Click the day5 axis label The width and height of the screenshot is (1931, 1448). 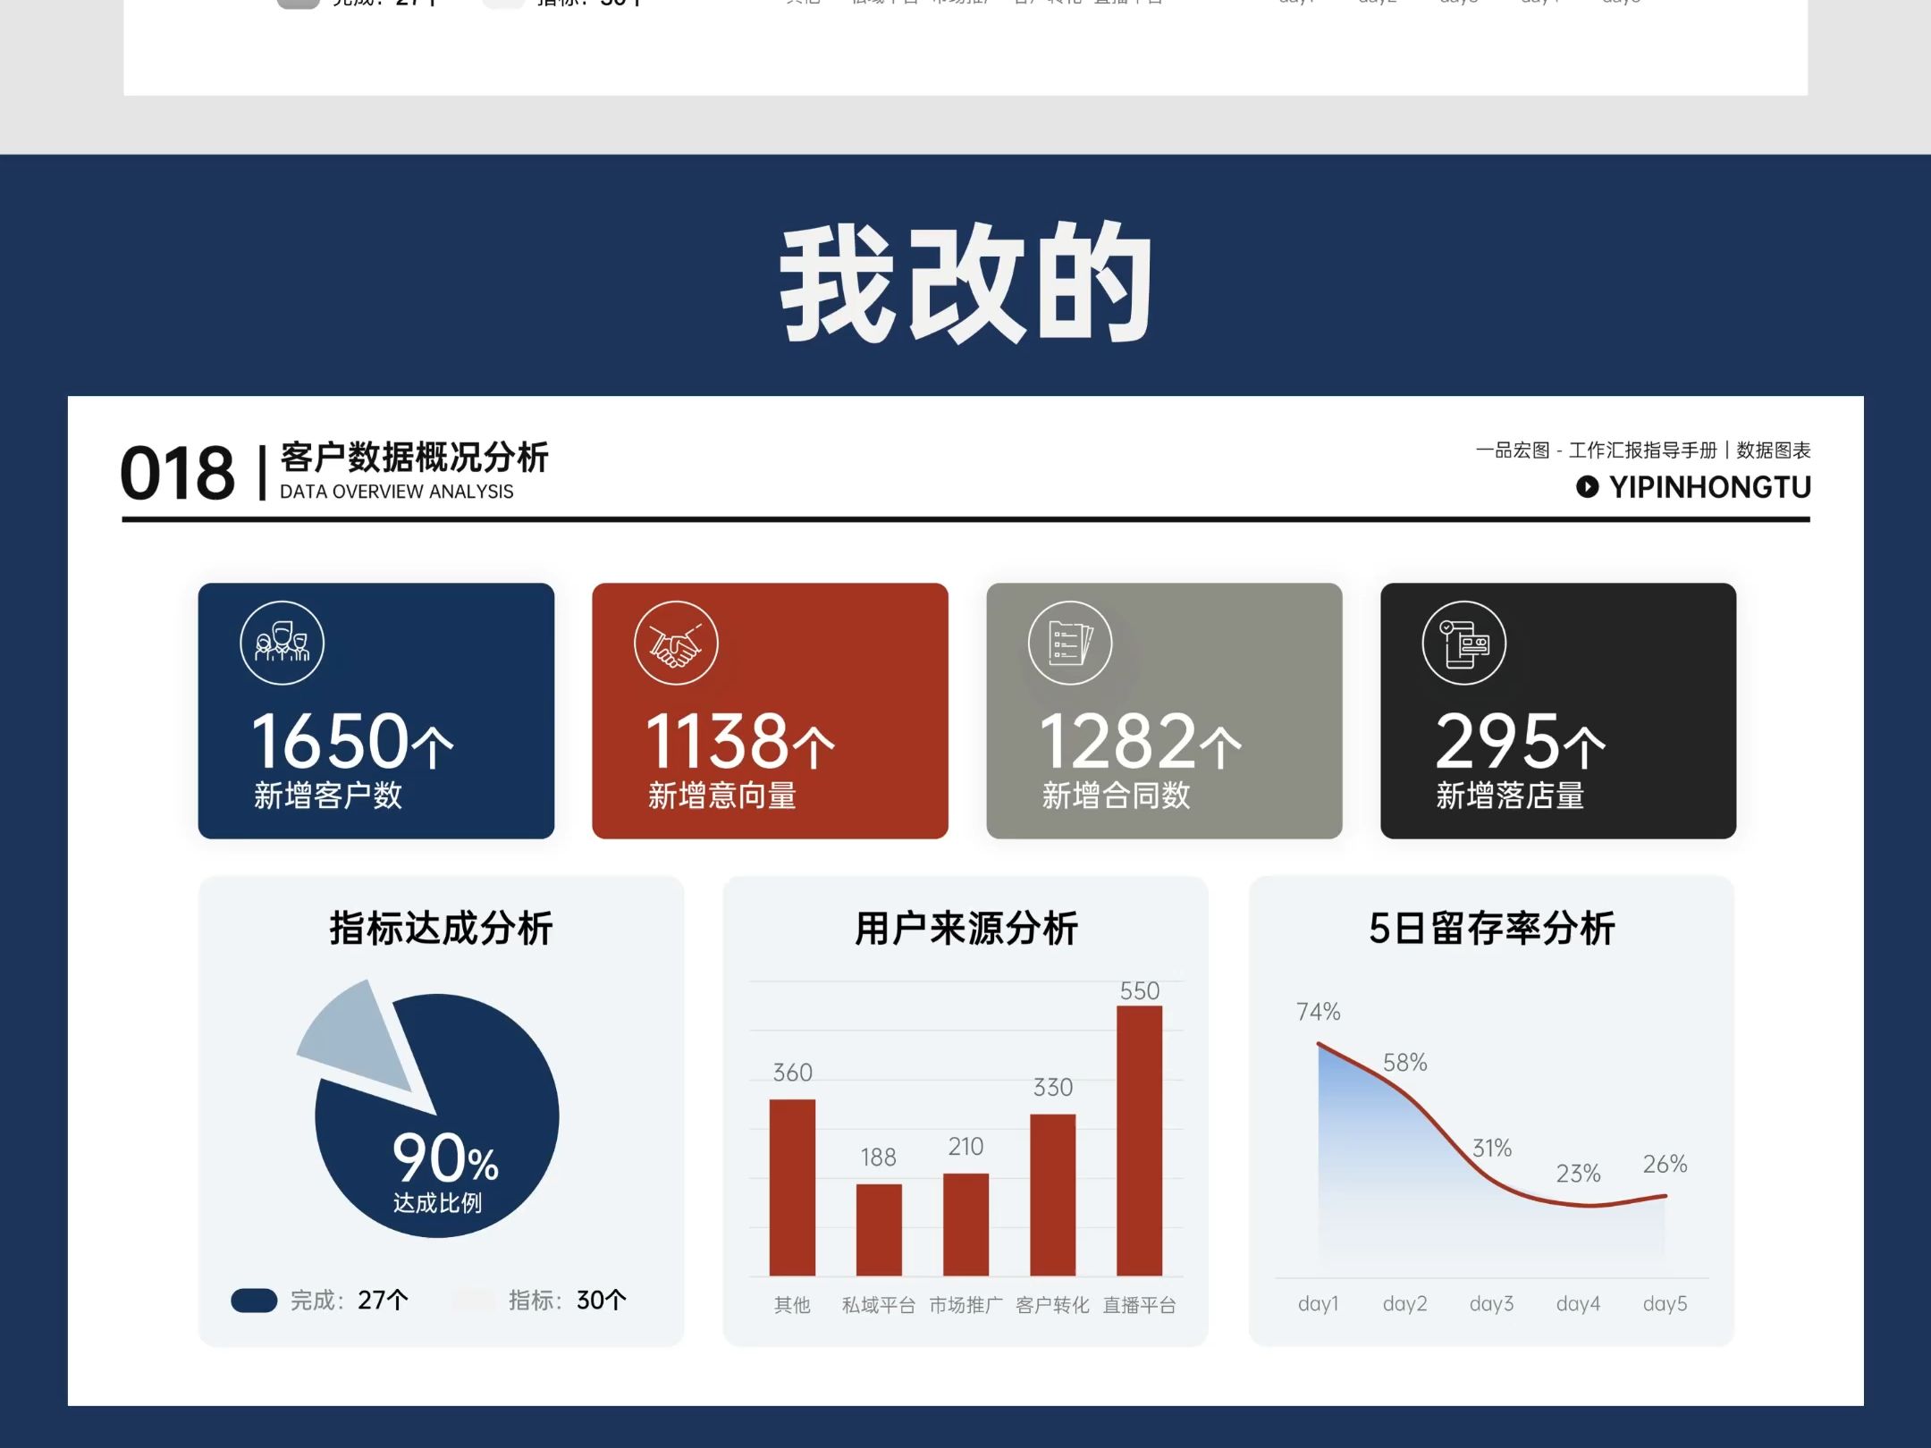click(x=1665, y=1304)
